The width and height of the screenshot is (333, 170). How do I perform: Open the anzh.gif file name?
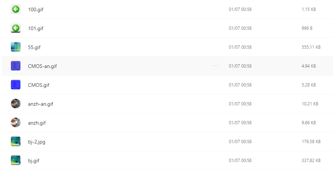pos(37,123)
